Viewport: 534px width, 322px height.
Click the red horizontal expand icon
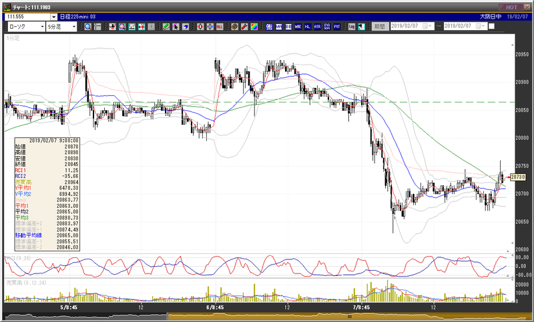tap(200, 27)
